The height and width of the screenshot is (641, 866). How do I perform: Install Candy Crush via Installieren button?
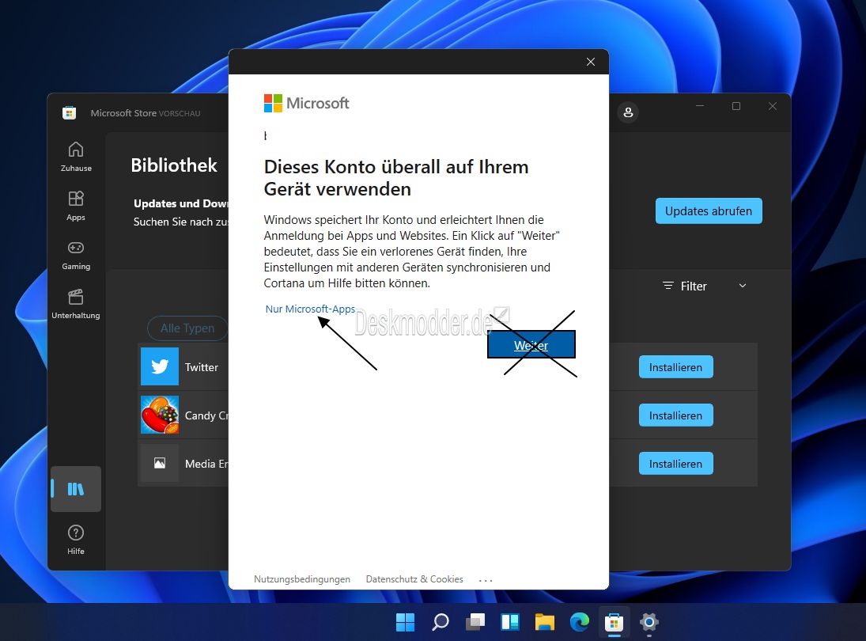pyautogui.click(x=675, y=415)
